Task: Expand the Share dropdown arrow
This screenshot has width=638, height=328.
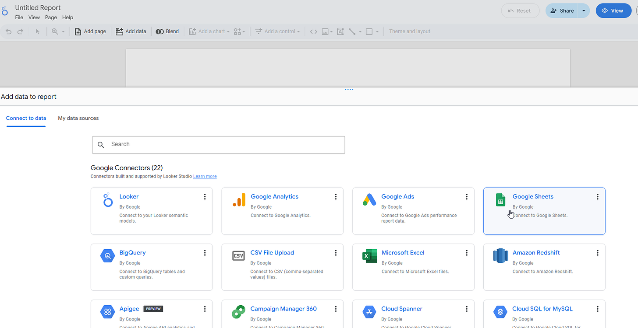Action: pos(584,11)
